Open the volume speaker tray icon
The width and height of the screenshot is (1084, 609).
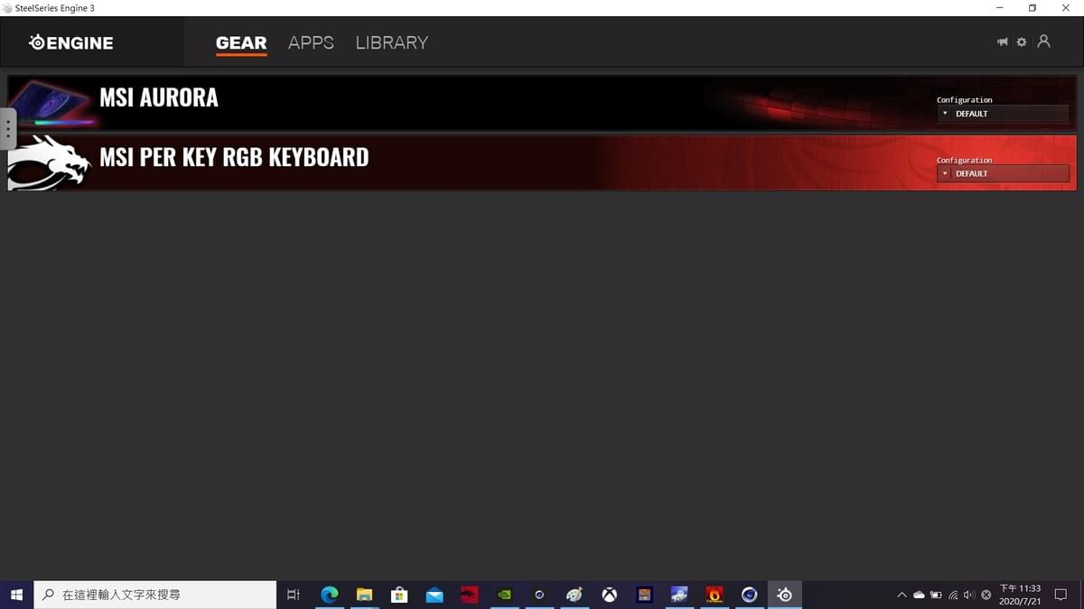[x=969, y=595]
